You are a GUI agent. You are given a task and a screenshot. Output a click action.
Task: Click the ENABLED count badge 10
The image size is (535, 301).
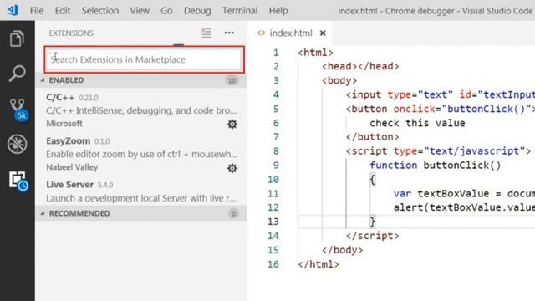(232, 80)
